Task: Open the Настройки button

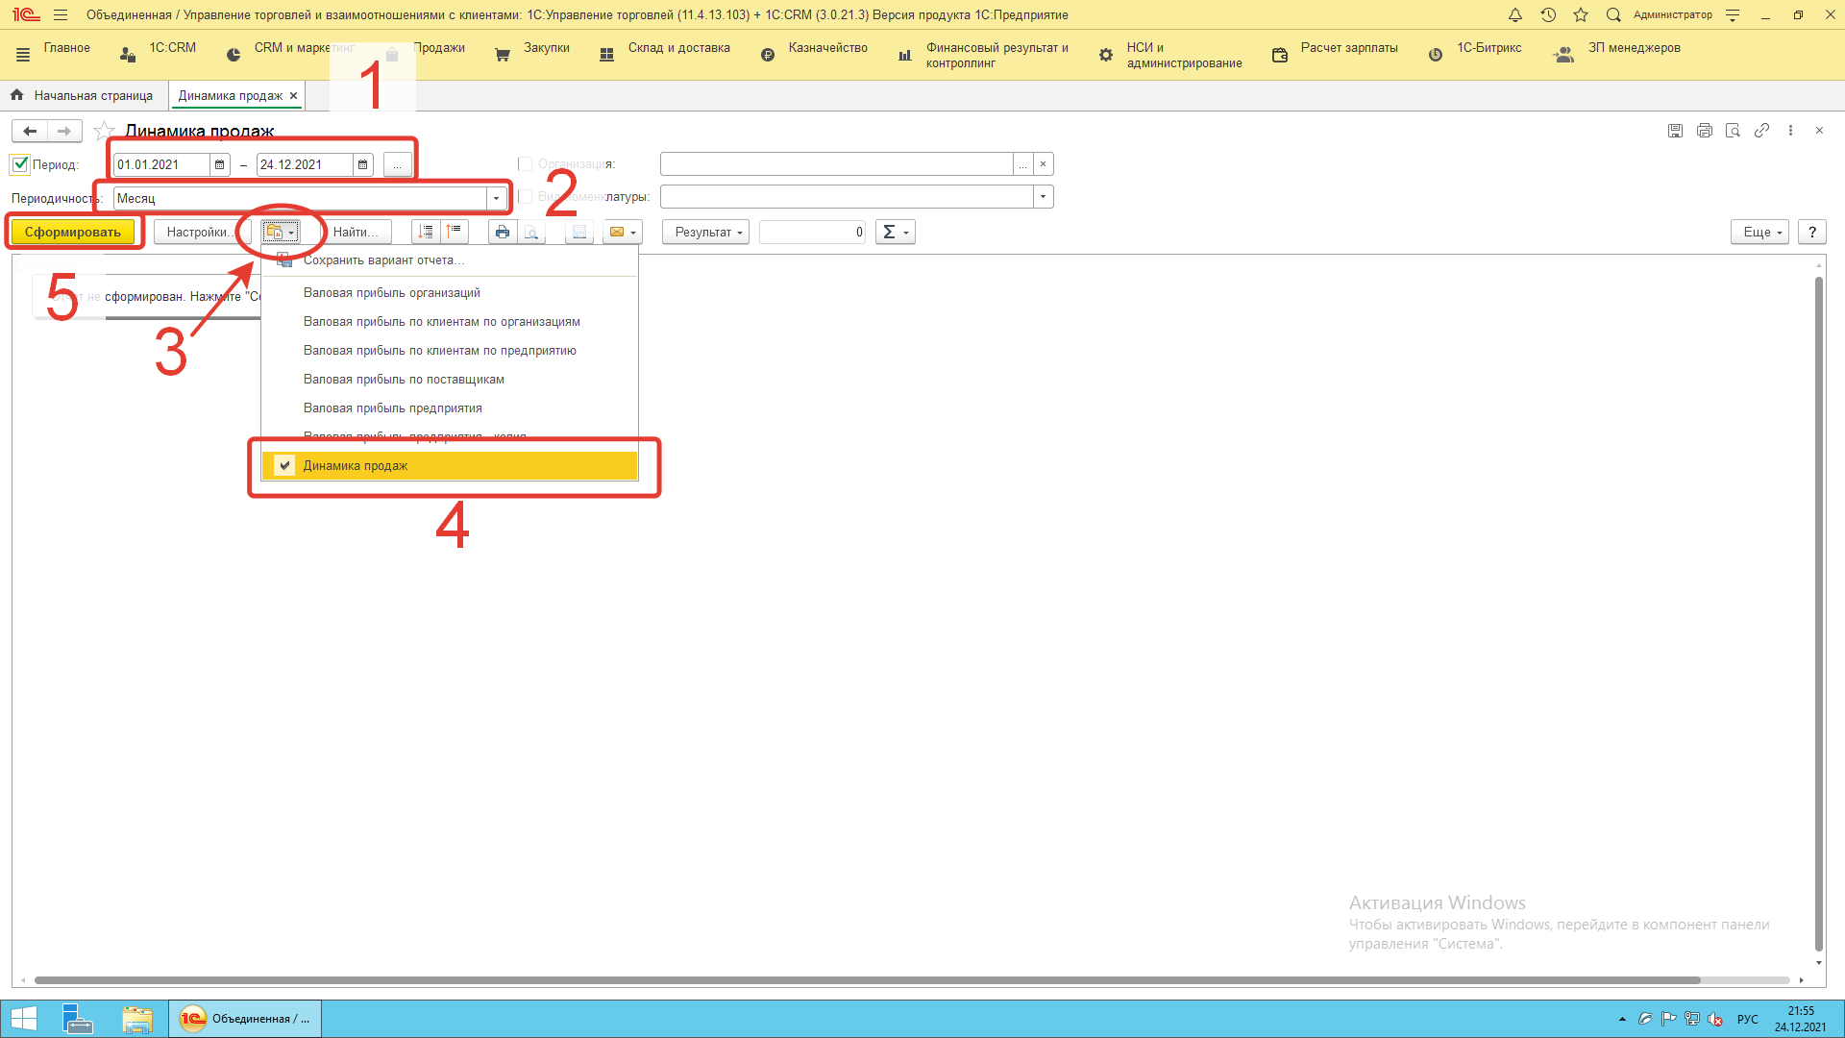Action: (197, 232)
